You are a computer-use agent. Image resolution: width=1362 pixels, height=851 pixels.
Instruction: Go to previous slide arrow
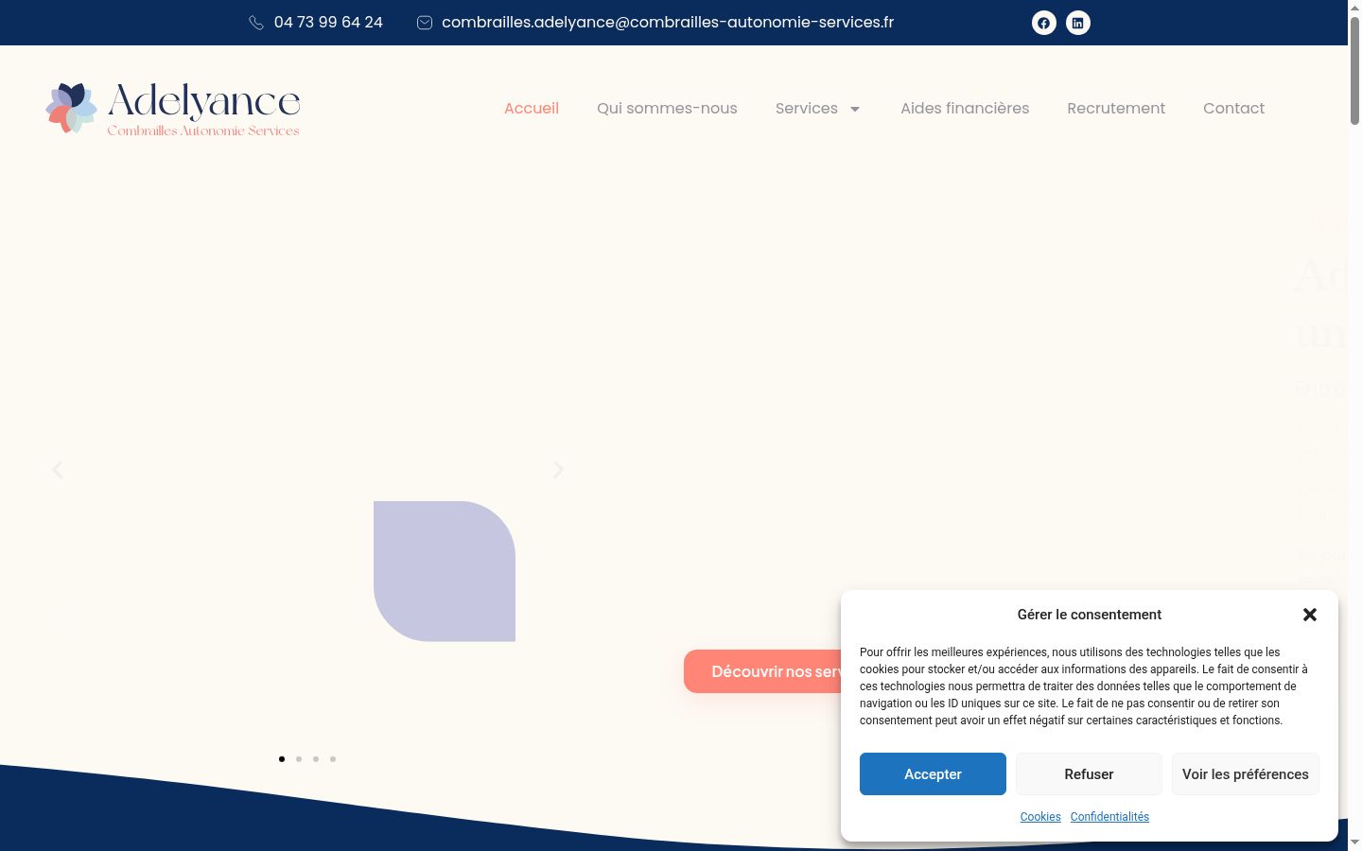tap(58, 470)
